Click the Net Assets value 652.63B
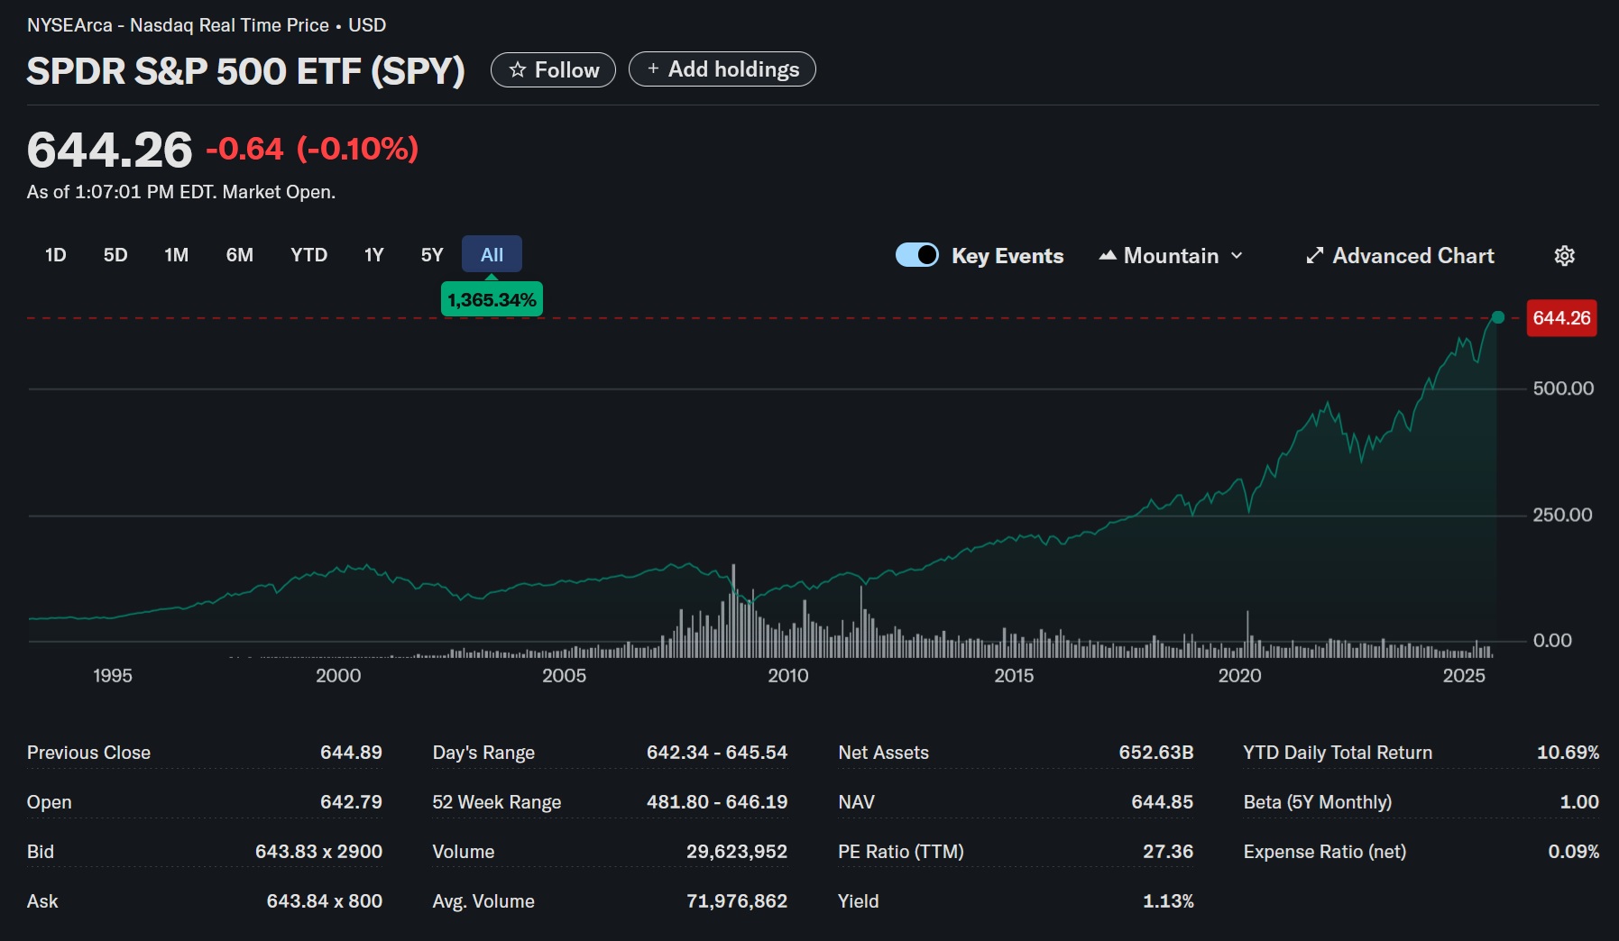Image resolution: width=1619 pixels, height=941 pixels. pos(1156,753)
